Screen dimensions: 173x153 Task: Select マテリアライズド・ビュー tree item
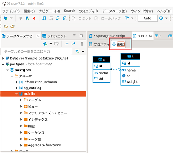[48, 113]
